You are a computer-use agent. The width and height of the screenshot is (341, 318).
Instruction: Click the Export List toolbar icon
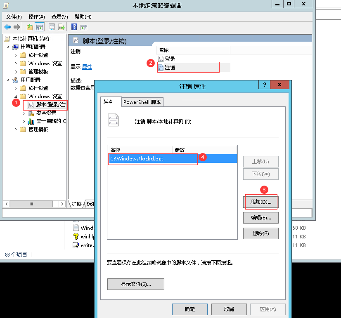pyautogui.click(x=62, y=27)
